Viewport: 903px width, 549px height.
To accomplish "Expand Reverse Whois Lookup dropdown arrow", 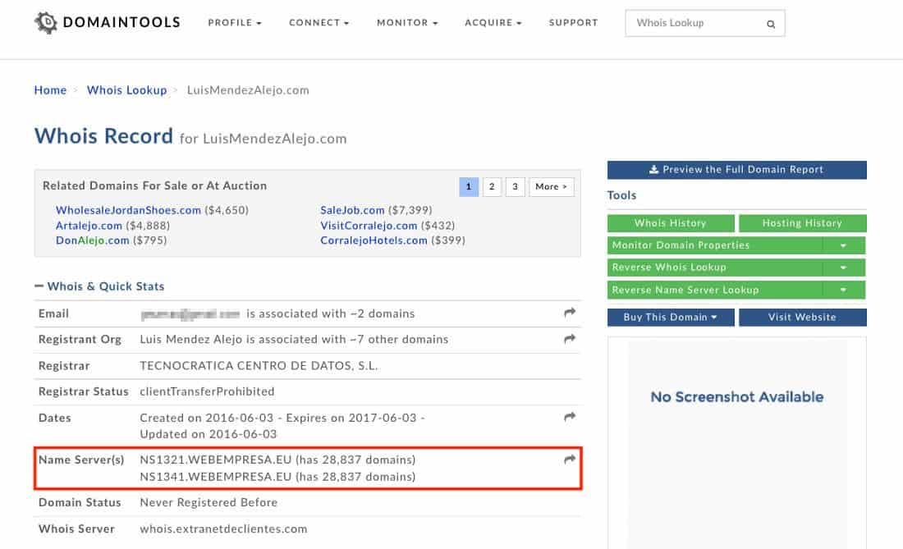I will [843, 268].
